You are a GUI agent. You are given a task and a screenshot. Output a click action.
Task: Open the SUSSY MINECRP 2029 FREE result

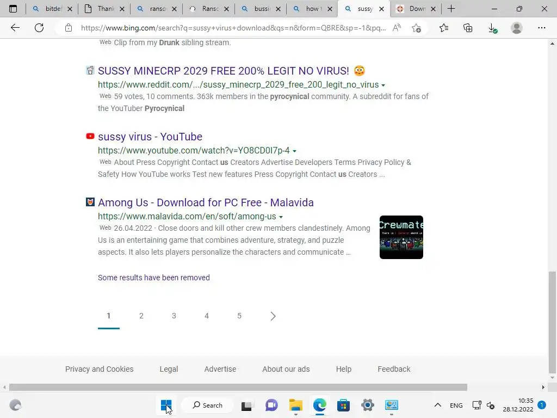pyautogui.click(x=232, y=71)
